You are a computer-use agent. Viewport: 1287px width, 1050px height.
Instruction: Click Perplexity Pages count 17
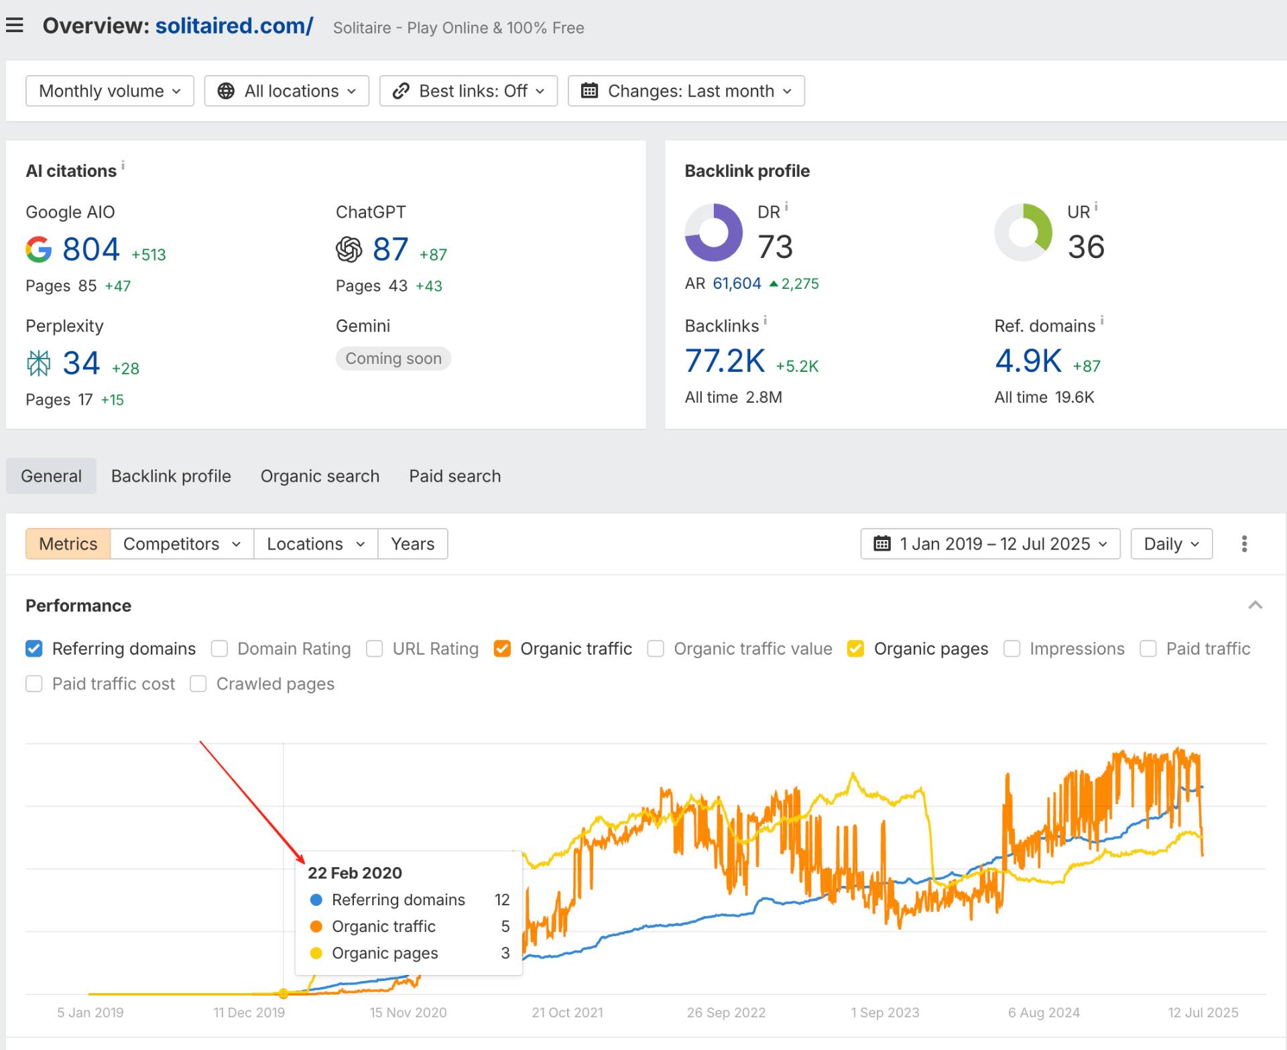click(x=85, y=400)
